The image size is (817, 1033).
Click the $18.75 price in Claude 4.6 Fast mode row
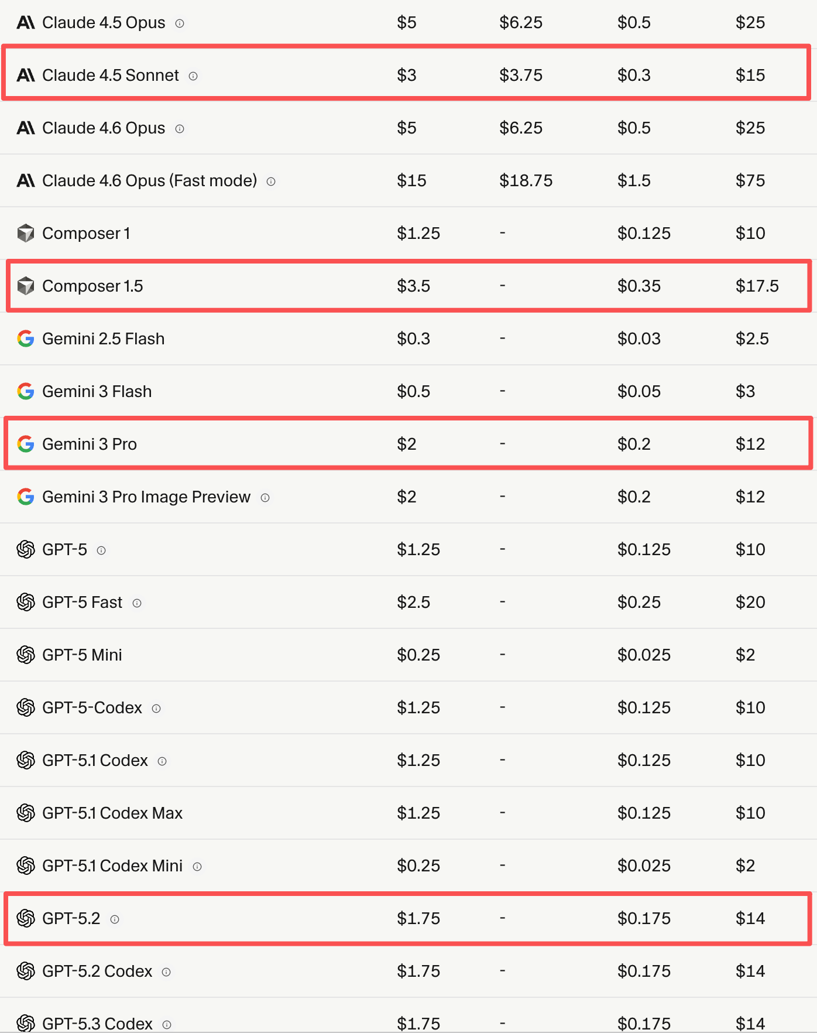point(526,180)
